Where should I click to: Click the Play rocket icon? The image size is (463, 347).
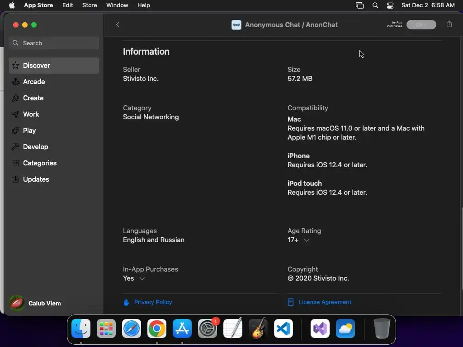(x=15, y=131)
